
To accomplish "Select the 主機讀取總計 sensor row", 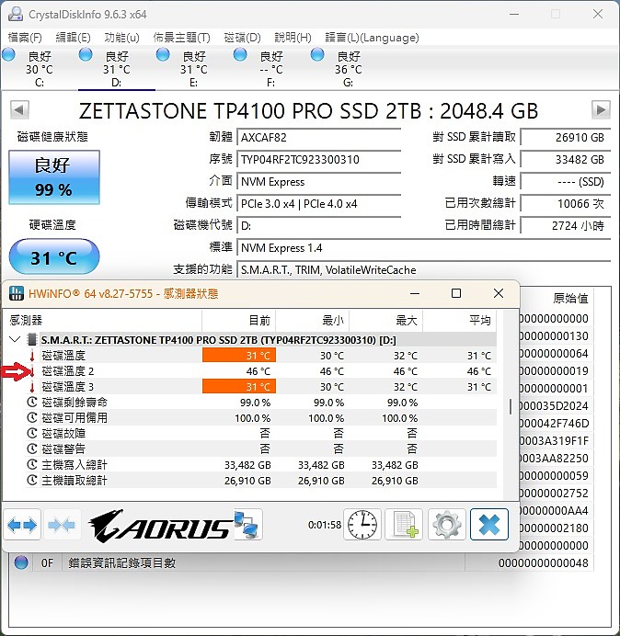I will [x=259, y=481].
